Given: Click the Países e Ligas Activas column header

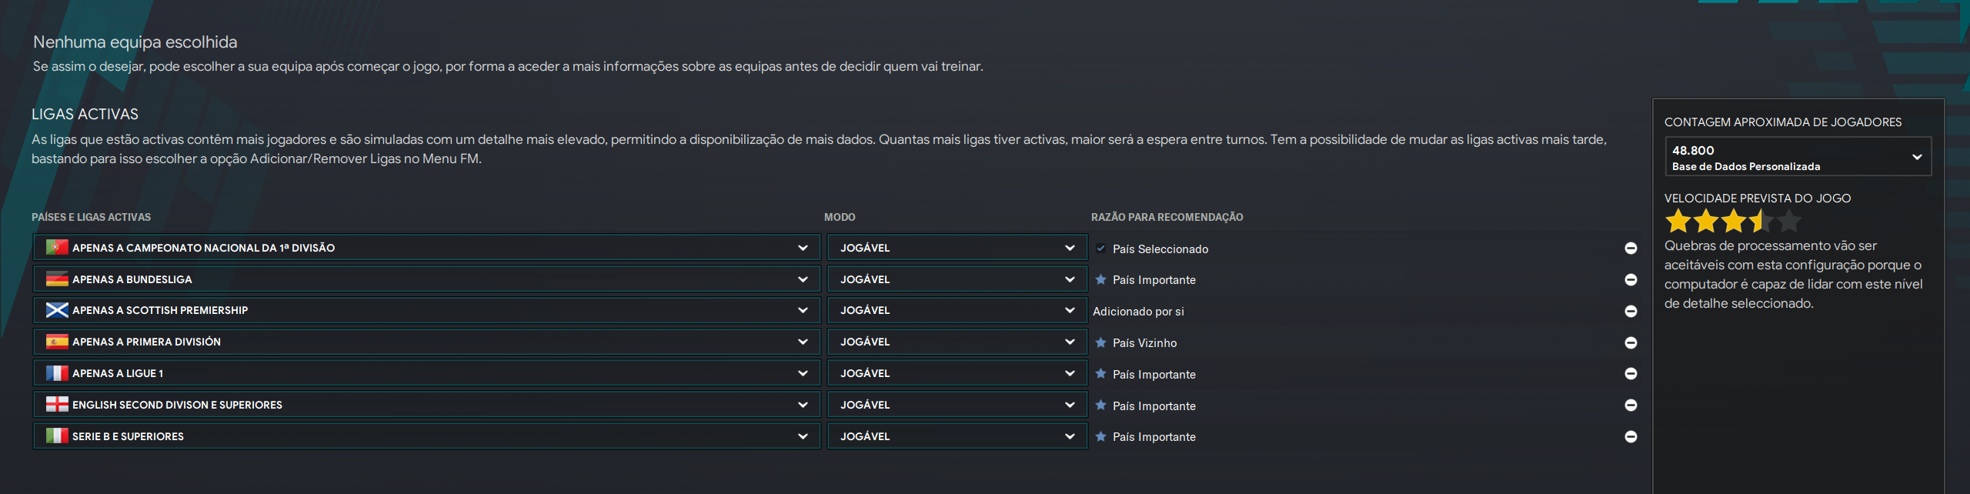Looking at the screenshot, I should point(91,217).
